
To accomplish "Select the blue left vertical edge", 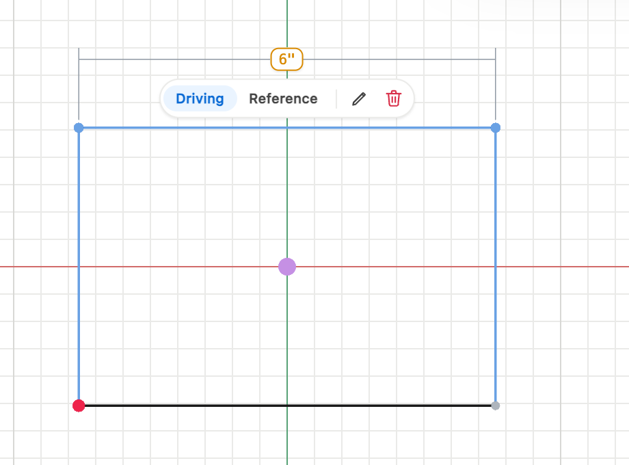I will pyautogui.click(x=79, y=266).
